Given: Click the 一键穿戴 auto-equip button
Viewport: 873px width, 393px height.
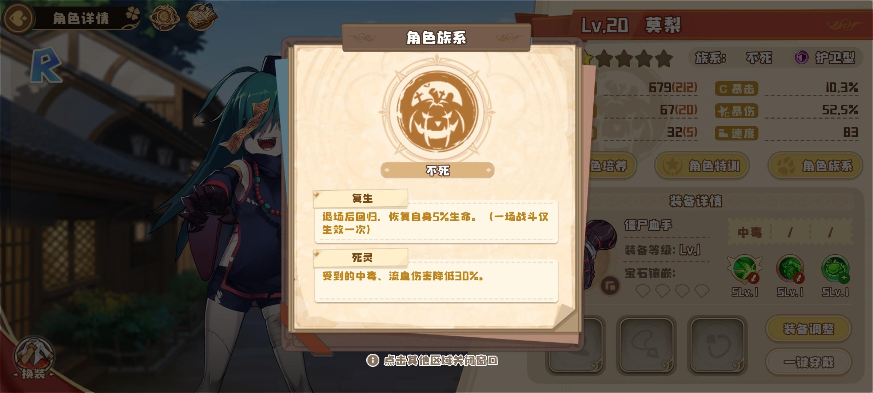Looking at the screenshot, I should point(808,362).
